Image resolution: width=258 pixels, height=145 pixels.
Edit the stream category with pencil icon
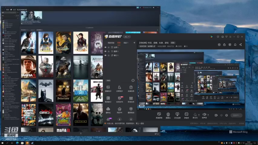tap(154, 46)
